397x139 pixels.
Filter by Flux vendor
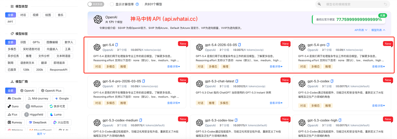point(13,114)
